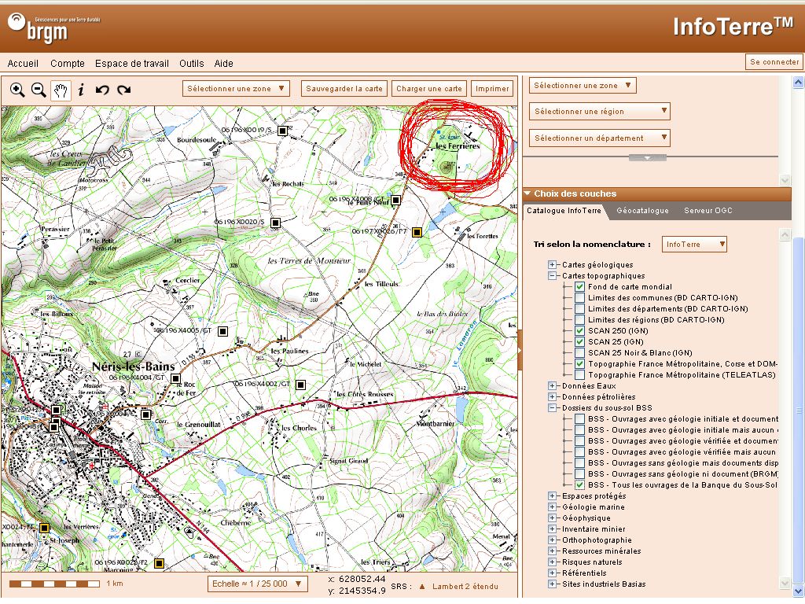Enable Limites des communes layer
This screenshot has height=604, width=805.
[x=579, y=298]
